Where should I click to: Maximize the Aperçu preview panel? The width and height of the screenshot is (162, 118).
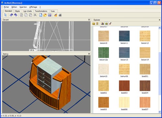tap(89, 54)
